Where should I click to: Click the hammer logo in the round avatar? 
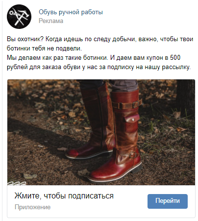19,17
